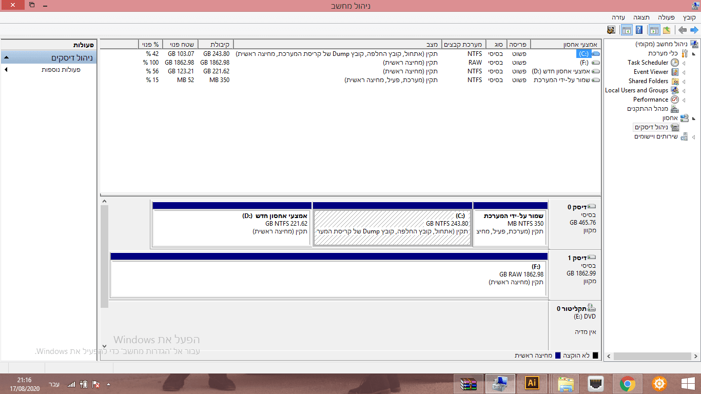This screenshot has width=701, height=394.
Task: Select שמור על-ידי המערכת volume row
Action: (x=350, y=80)
